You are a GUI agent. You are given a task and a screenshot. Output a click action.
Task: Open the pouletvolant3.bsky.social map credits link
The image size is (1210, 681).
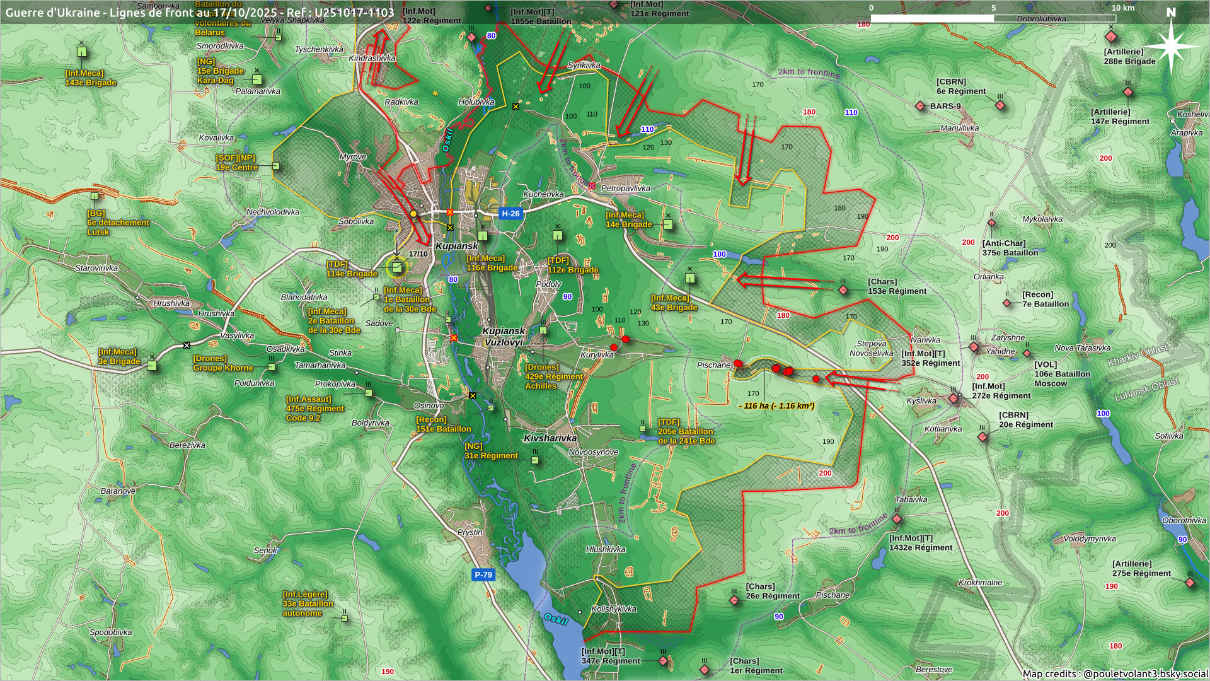(x=1145, y=673)
